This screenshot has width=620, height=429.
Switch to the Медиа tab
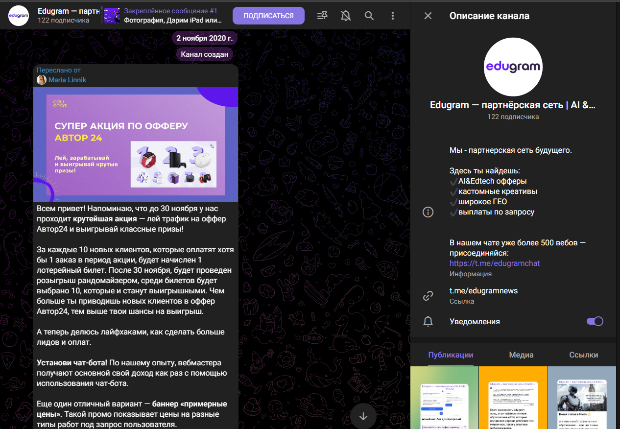pyautogui.click(x=521, y=355)
